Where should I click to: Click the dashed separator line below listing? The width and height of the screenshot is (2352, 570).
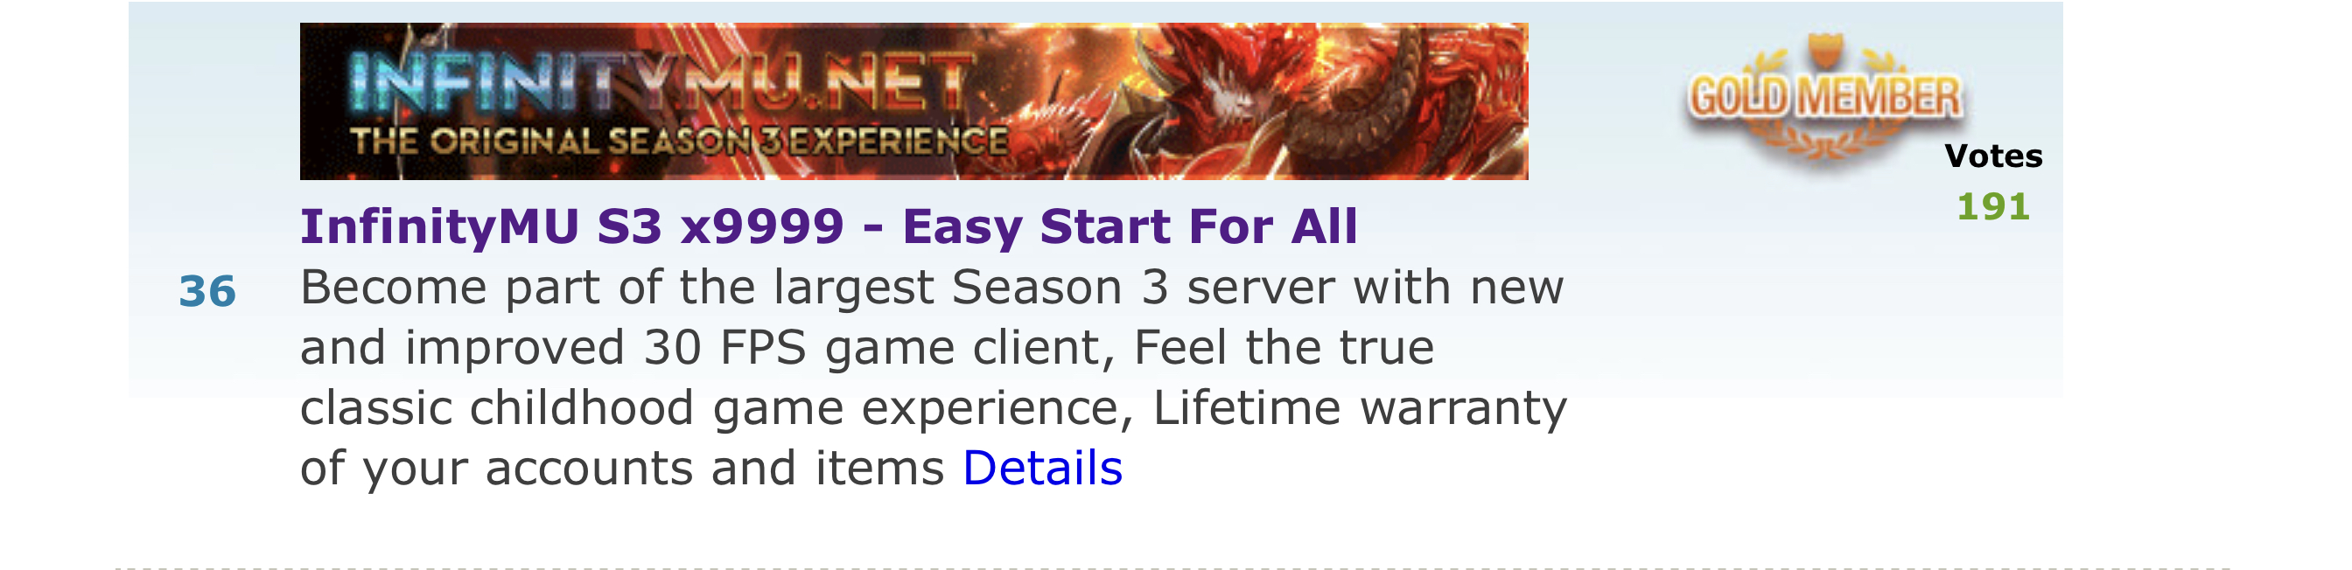(x=1174, y=567)
